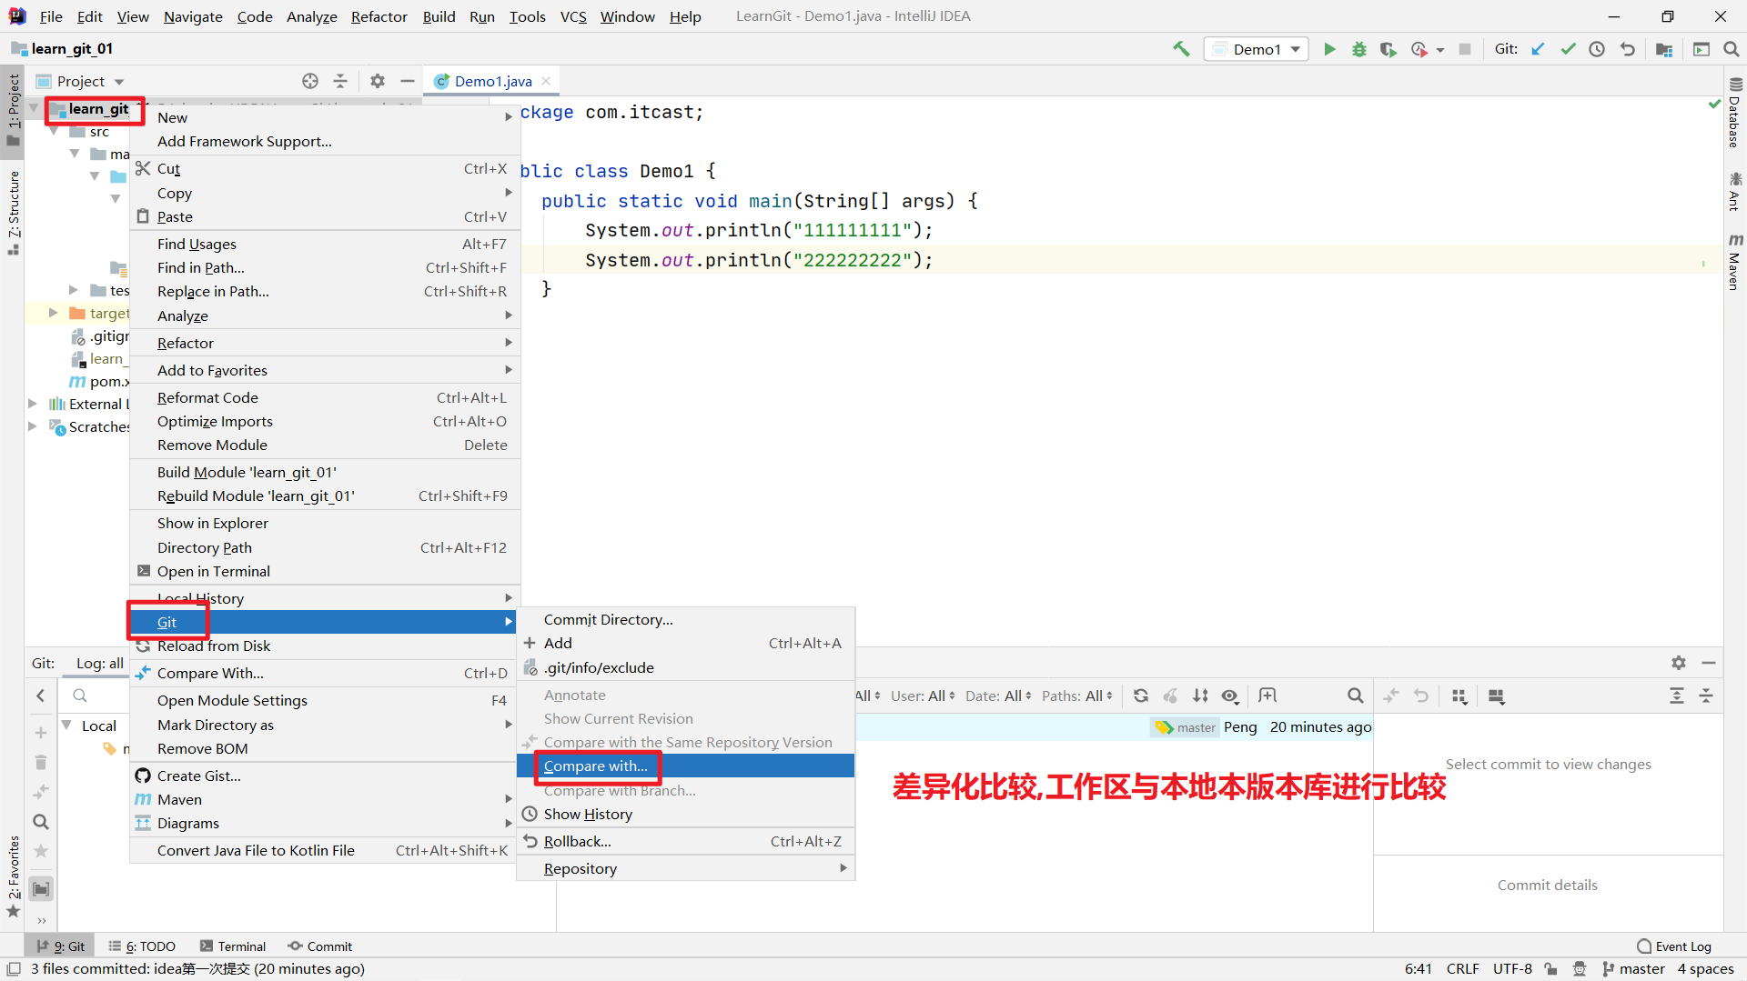The width and height of the screenshot is (1747, 981).
Task: Click the 4 spaces indent widget
Action: click(x=1706, y=969)
